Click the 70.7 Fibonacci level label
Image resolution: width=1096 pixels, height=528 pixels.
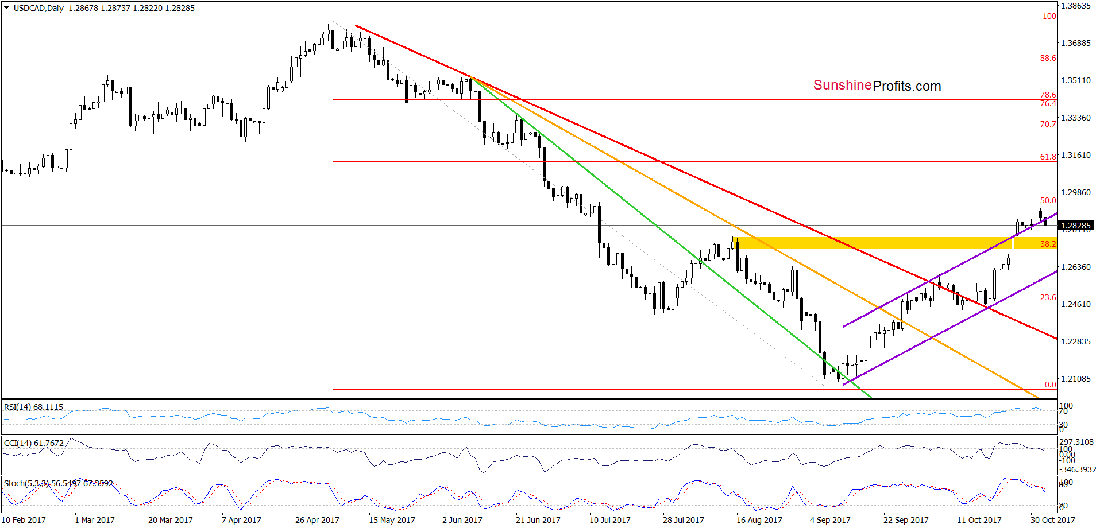[x=1048, y=124]
